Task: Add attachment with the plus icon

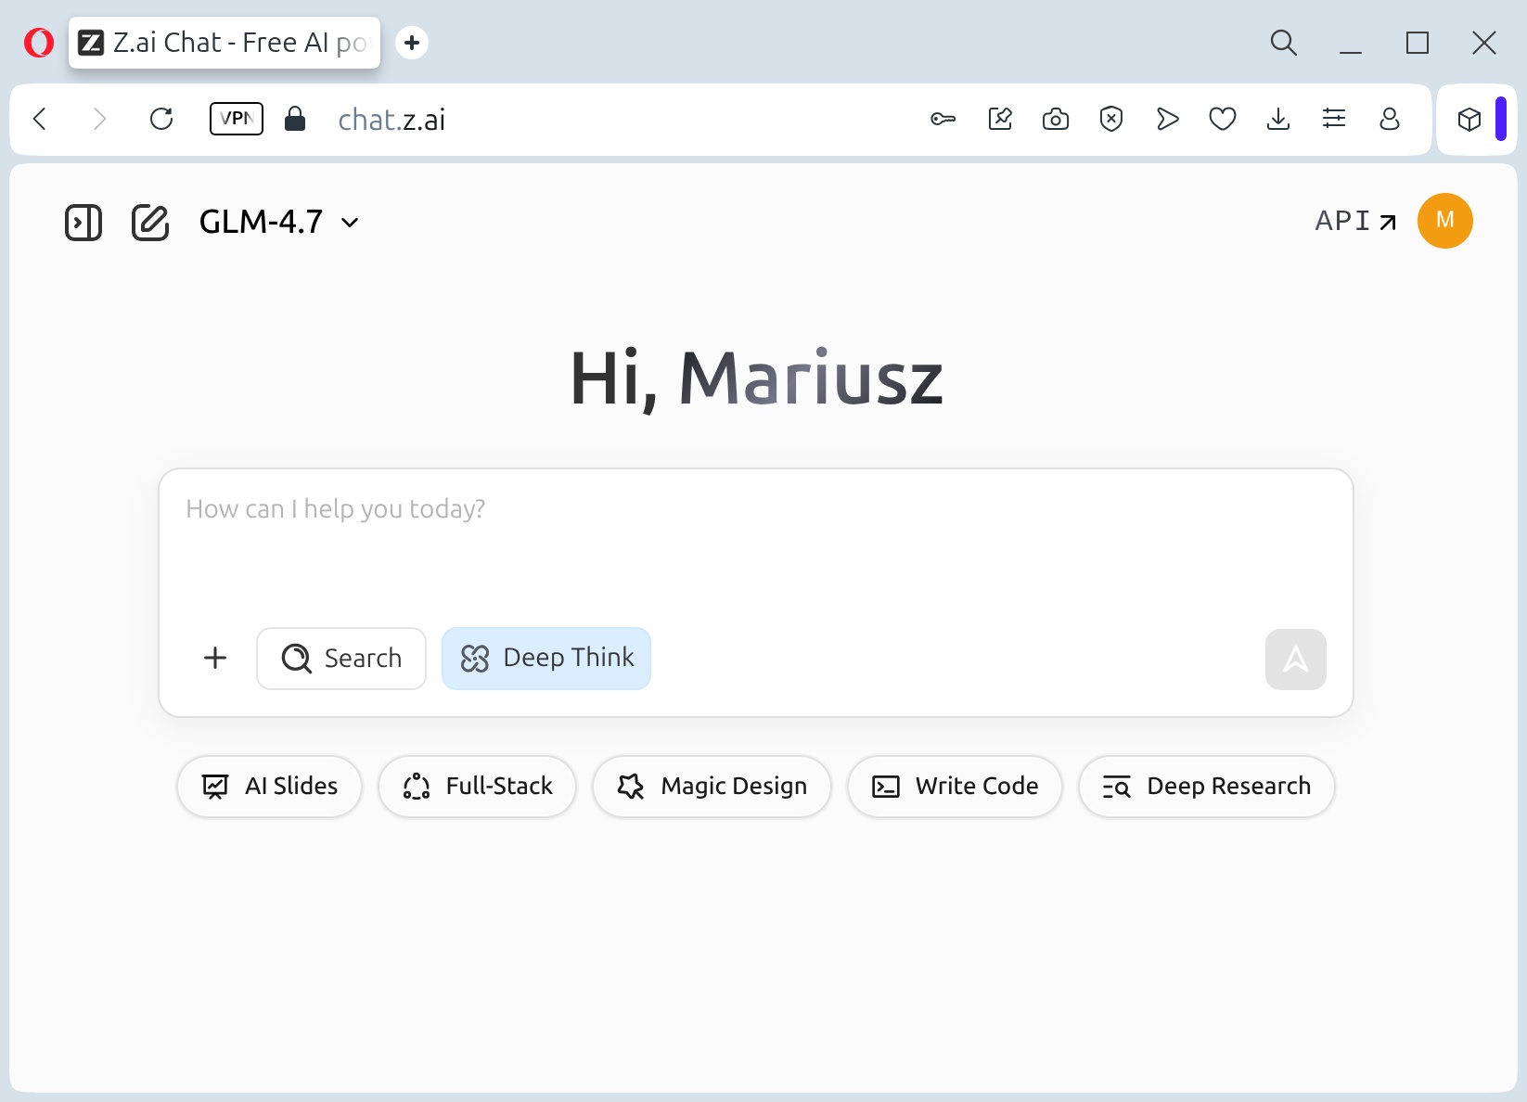Action: (215, 658)
